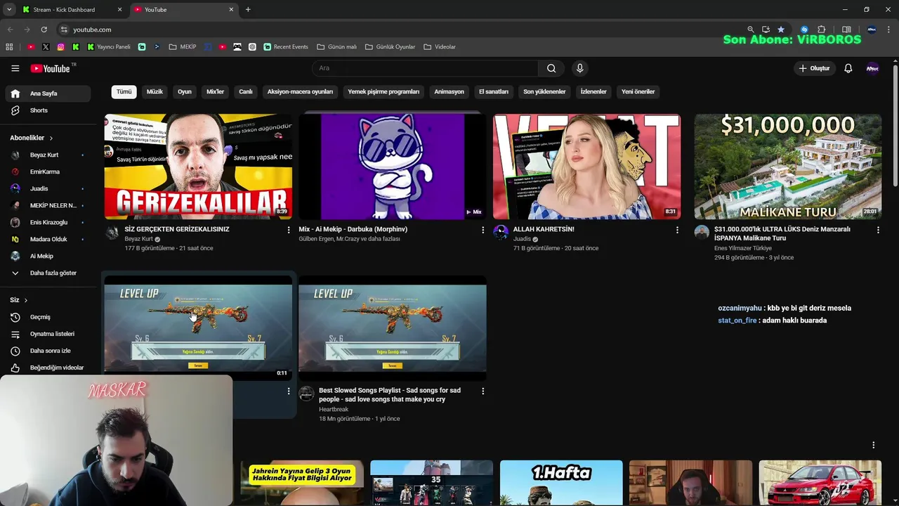Open the Ai Mekip cat mix thumbnail

click(393, 167)
